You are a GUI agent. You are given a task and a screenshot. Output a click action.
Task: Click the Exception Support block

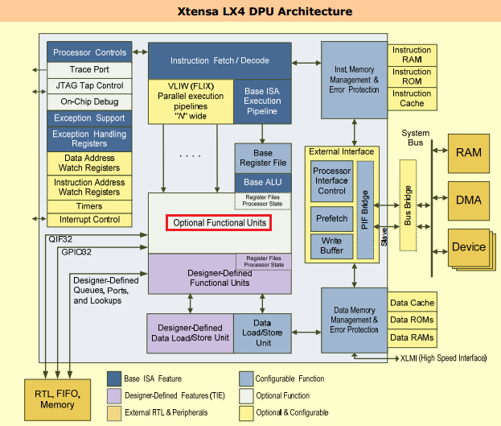pyautogui.click(x=89, y=118)
